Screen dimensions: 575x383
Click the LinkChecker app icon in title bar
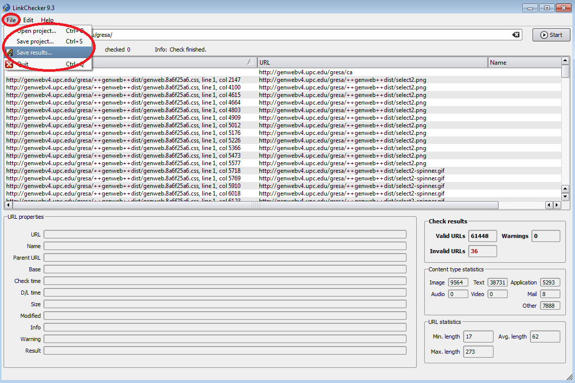6,8
